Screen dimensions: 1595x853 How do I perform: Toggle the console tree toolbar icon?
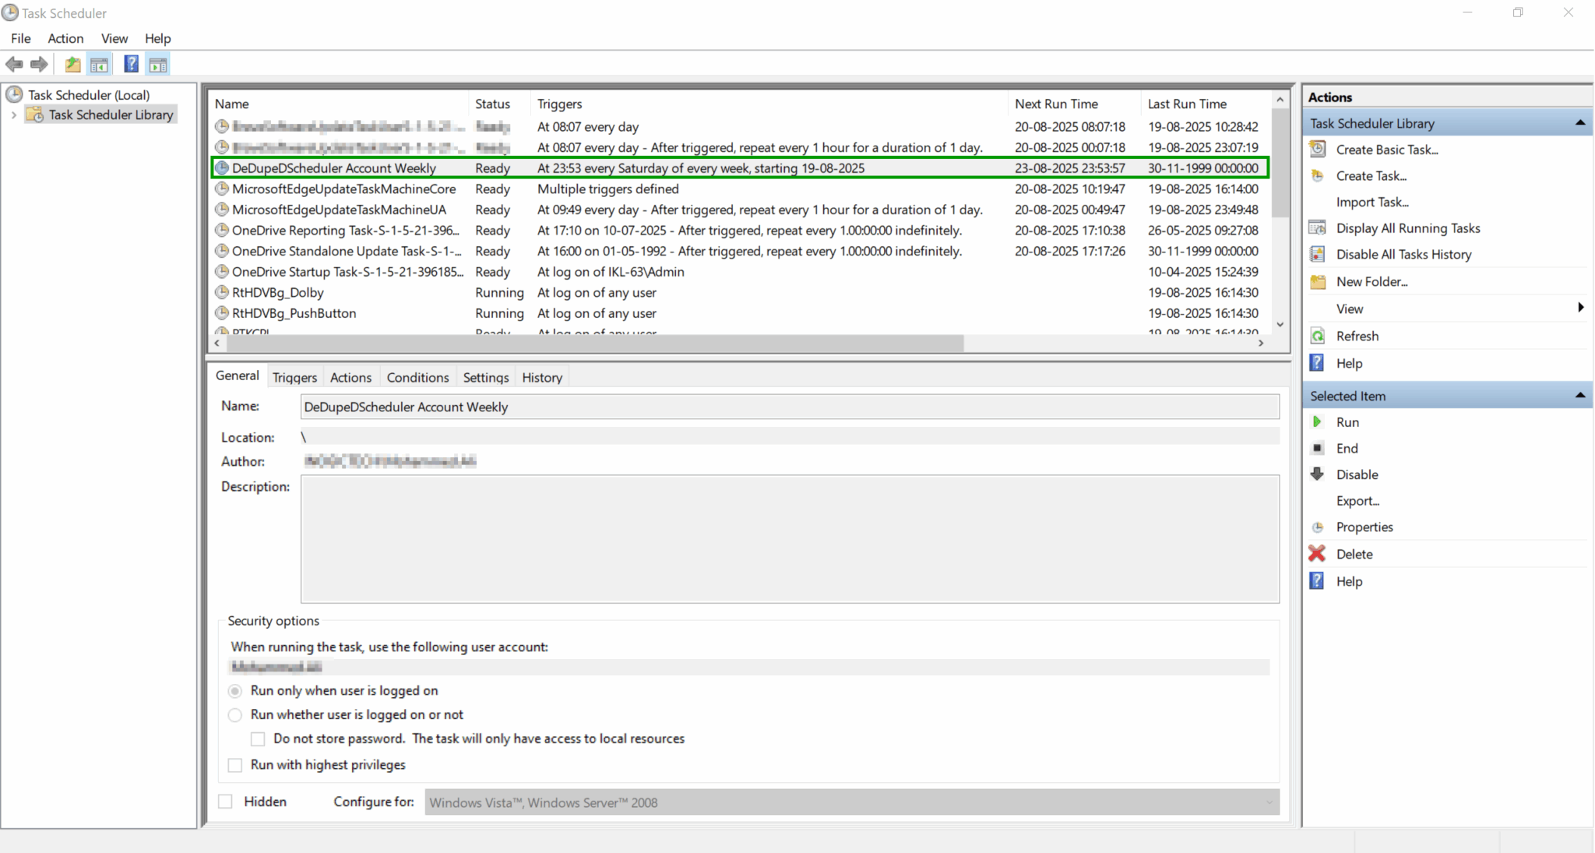[99, 64]
